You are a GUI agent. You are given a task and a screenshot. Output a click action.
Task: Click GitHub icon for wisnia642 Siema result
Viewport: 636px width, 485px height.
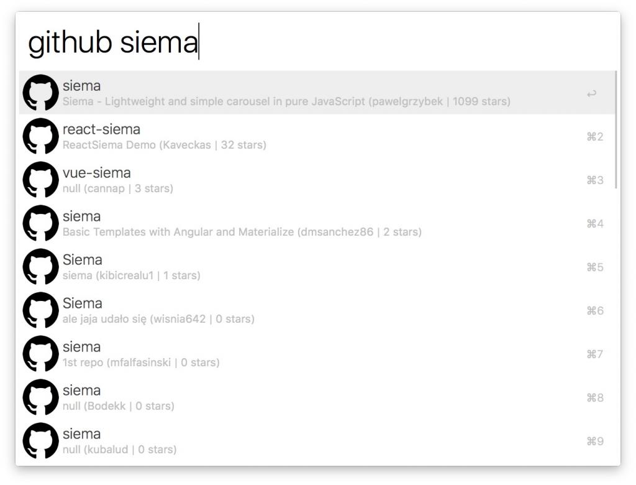point(40,311)
